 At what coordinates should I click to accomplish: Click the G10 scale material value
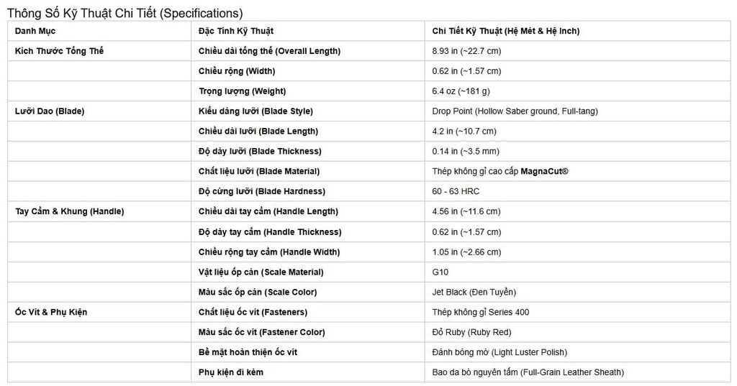point(440,272)
